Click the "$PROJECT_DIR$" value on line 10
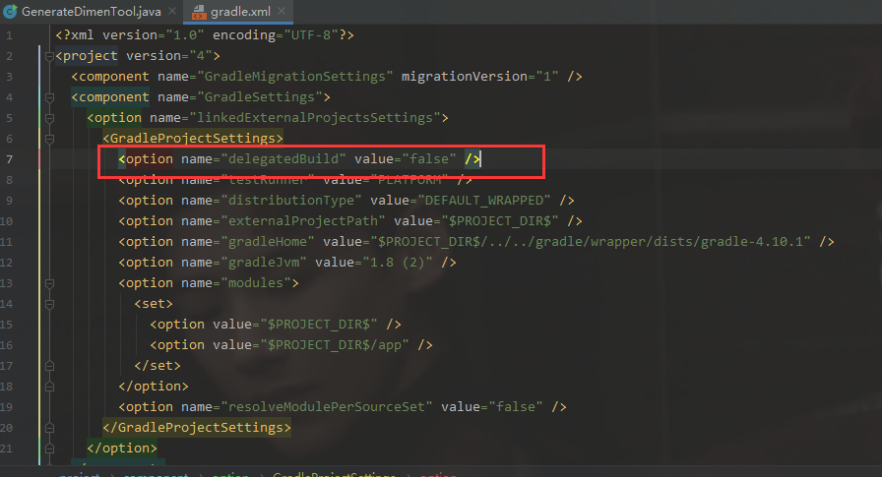This screenshot has width=882, height=477. click(x=500, y=221)
